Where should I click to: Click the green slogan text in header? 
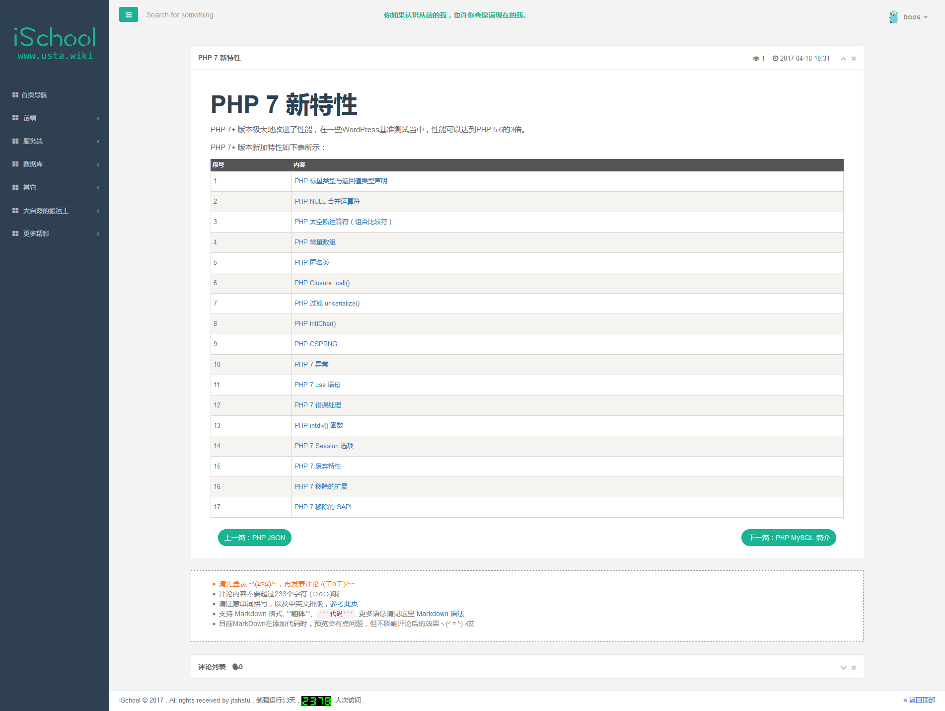[455, 15]
